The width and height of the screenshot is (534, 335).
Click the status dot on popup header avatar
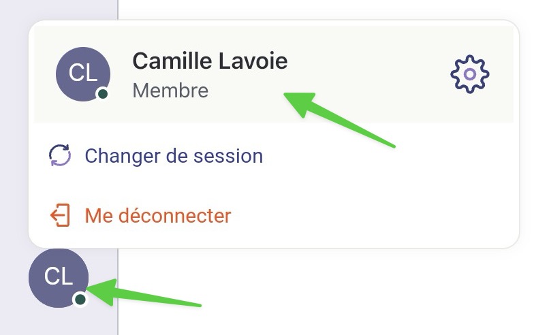point(103,94)
